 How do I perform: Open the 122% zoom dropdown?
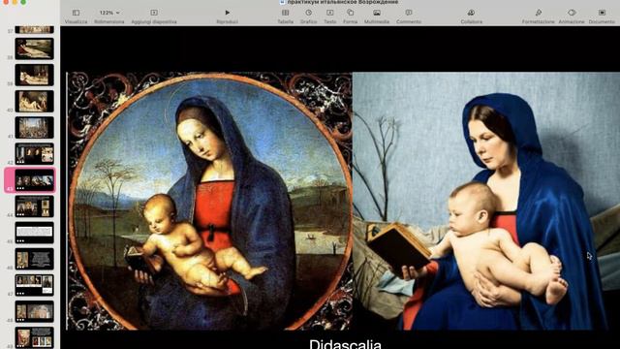point(109,13)
